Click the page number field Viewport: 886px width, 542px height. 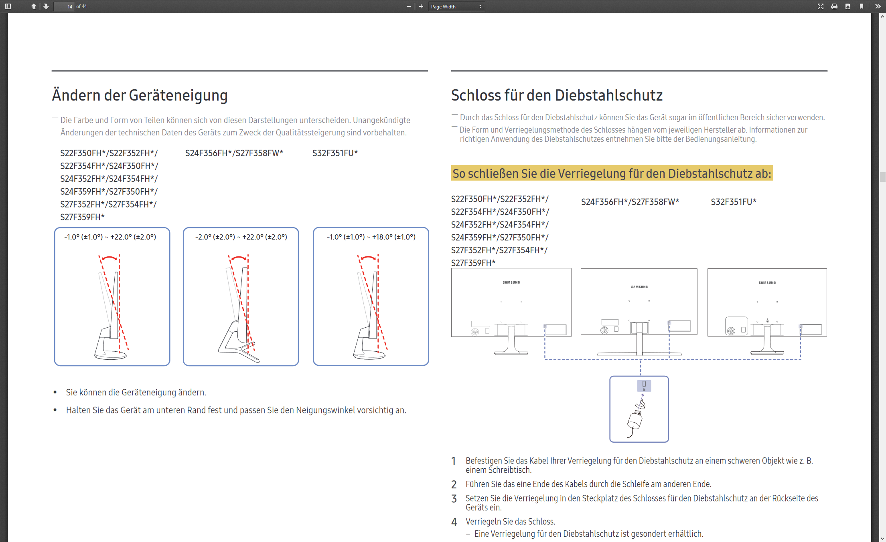[65, 6]
